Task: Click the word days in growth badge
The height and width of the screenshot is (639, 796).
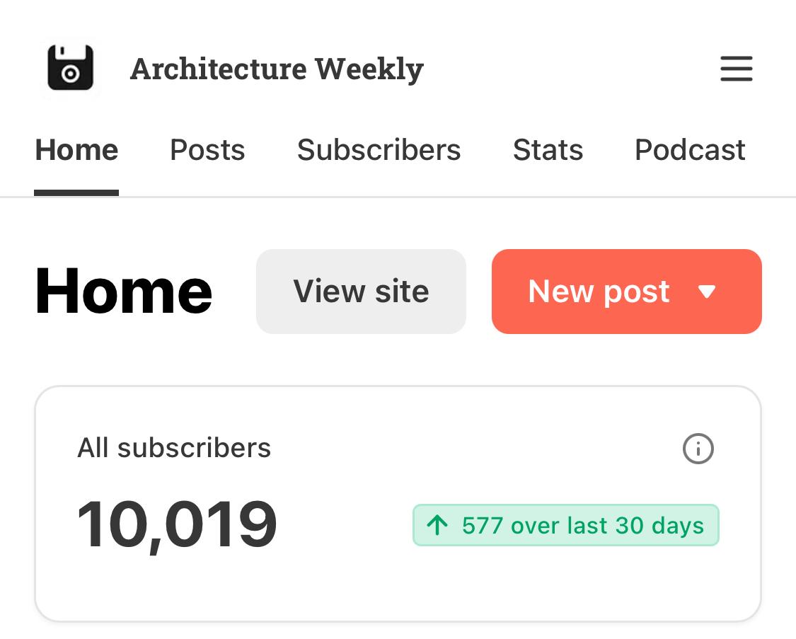Action: click(x=678, y=526)
